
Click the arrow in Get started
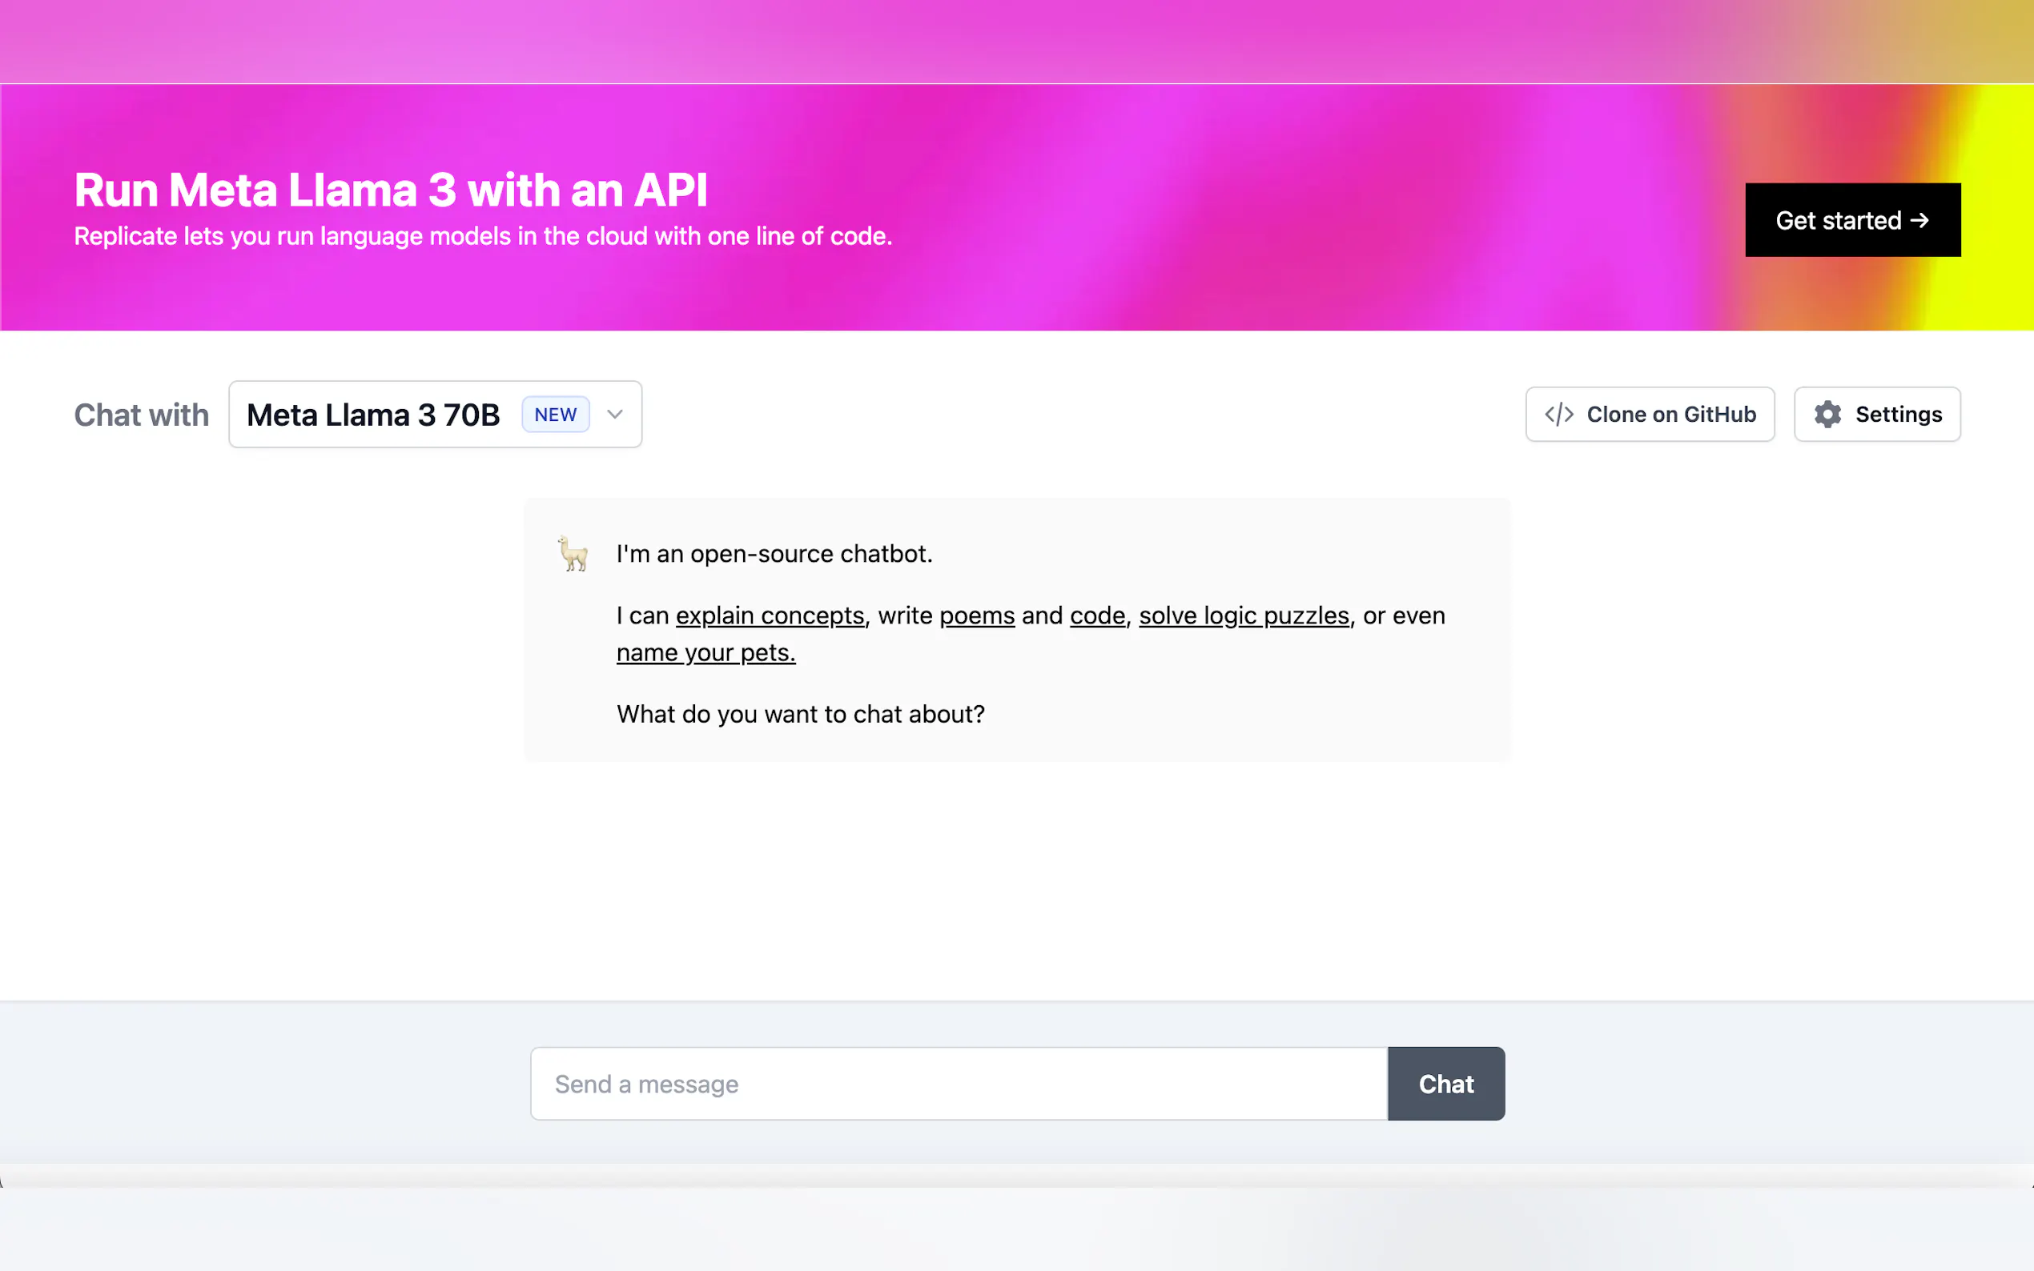coord(1919,220)
